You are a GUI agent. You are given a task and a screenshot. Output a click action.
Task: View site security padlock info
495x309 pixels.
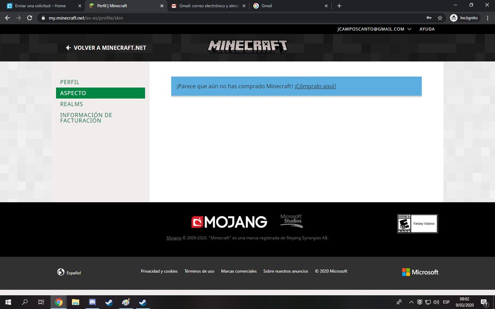pos(43,18)
